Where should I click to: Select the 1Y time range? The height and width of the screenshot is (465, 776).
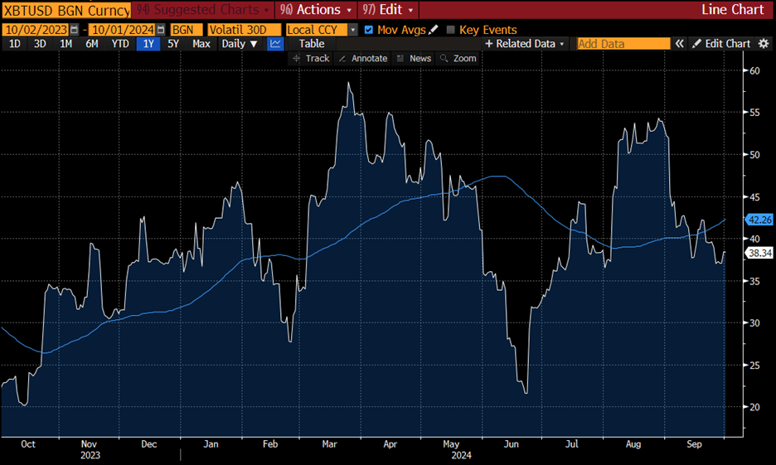point(148,44)
